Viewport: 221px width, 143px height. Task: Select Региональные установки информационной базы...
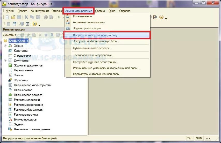pos(107,68)
